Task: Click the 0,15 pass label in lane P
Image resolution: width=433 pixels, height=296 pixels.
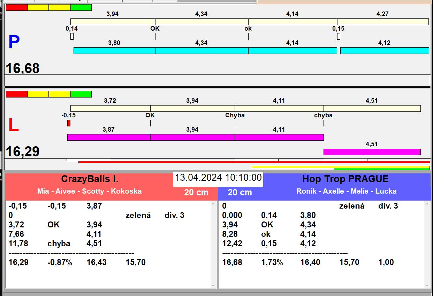Action: 338,29
